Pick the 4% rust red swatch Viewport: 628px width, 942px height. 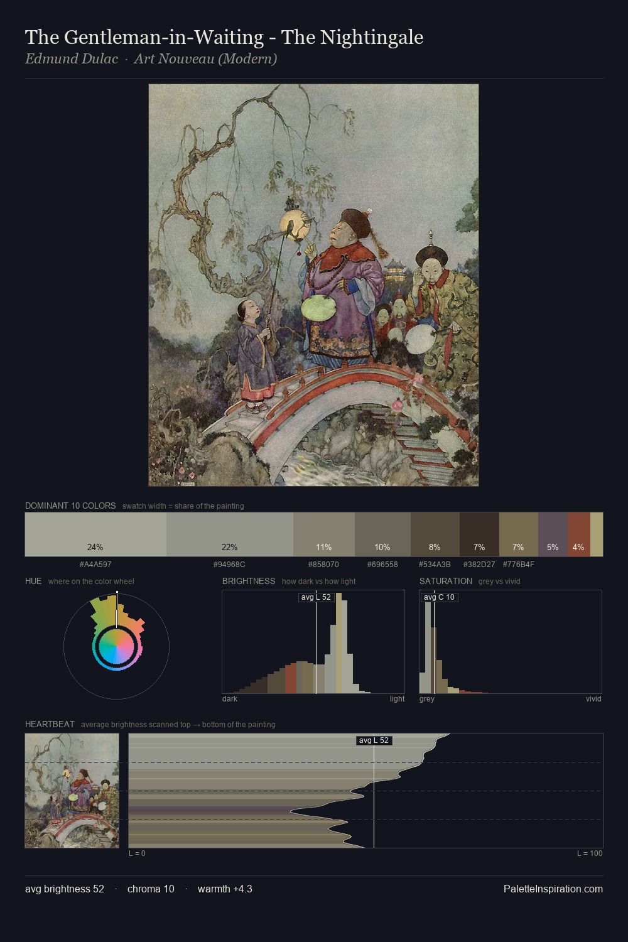[579, 534]
